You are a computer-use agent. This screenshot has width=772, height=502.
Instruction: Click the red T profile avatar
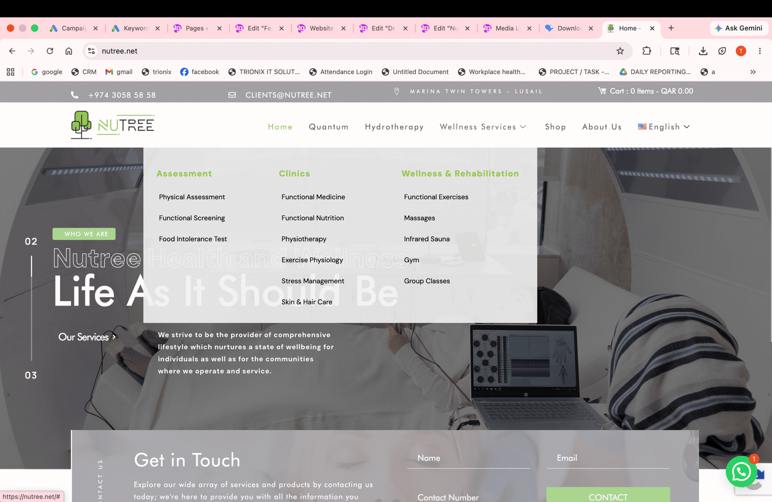coord(741,51)
